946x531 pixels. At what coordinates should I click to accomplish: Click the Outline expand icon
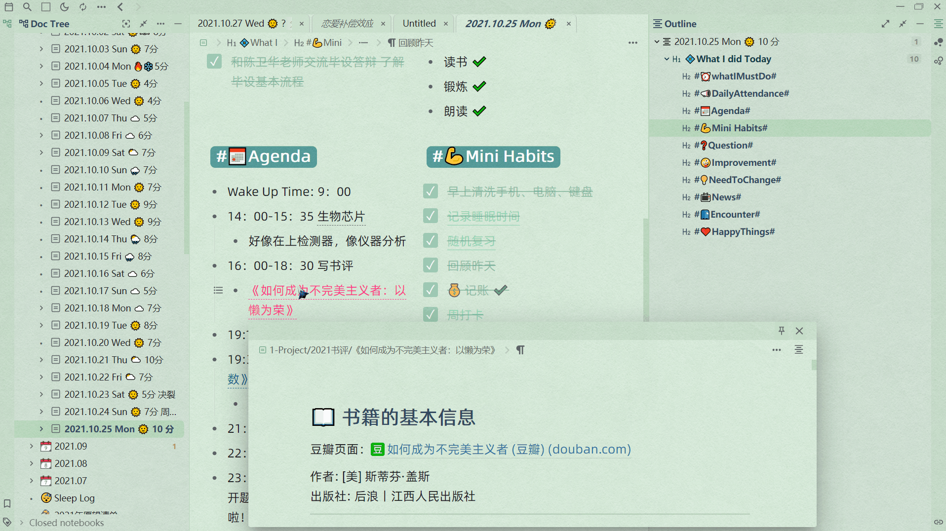886,24
